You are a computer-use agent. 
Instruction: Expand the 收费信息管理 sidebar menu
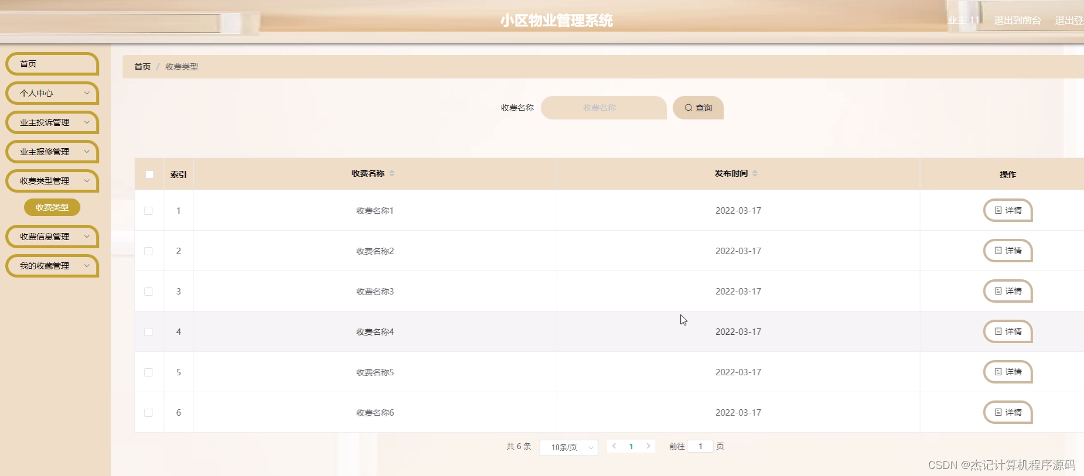coord(52,237)
